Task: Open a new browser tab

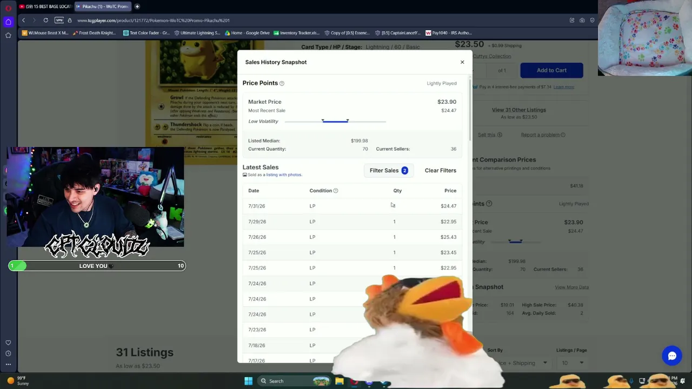Action: [137, 6]
